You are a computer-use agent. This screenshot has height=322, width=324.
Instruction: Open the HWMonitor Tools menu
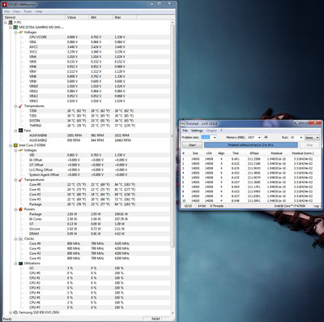point(28,11)
